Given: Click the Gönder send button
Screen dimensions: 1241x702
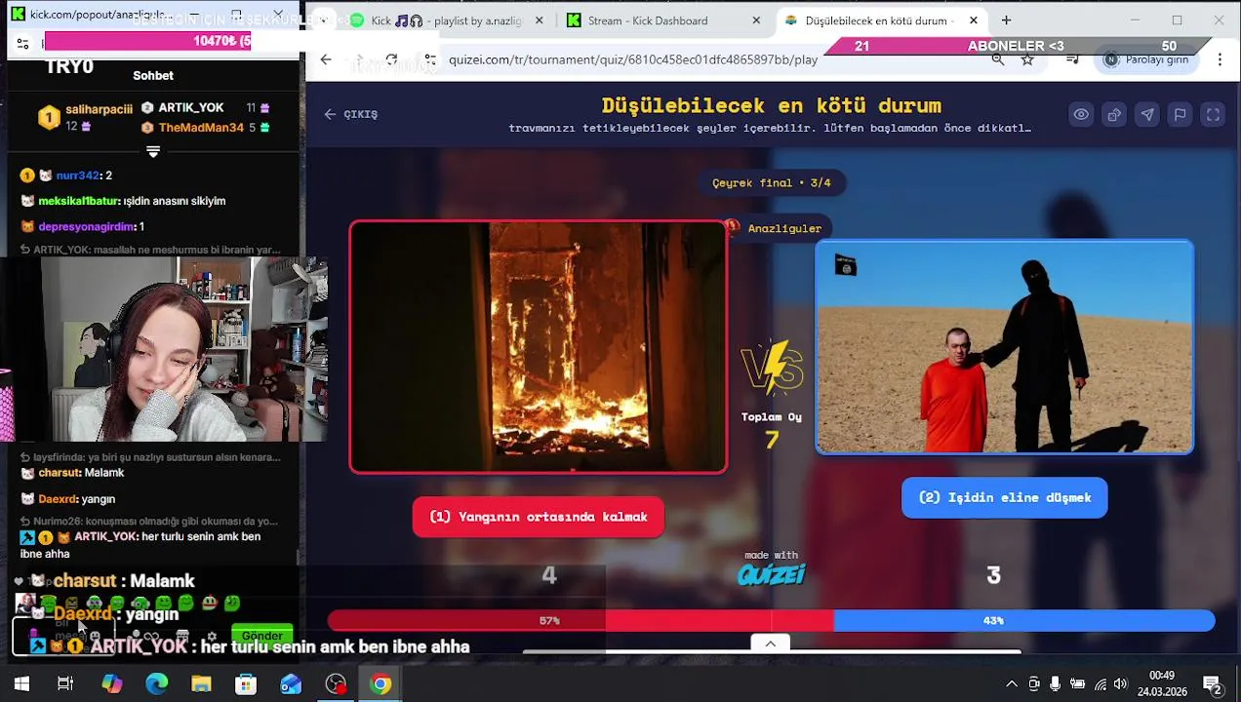Looking at the screenshot, I should pos(262,636).
